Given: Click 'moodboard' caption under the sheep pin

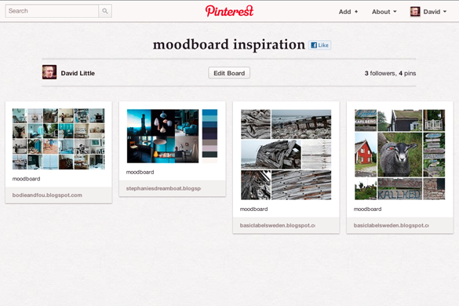Looking at the screenshot, I should [367, 209].
